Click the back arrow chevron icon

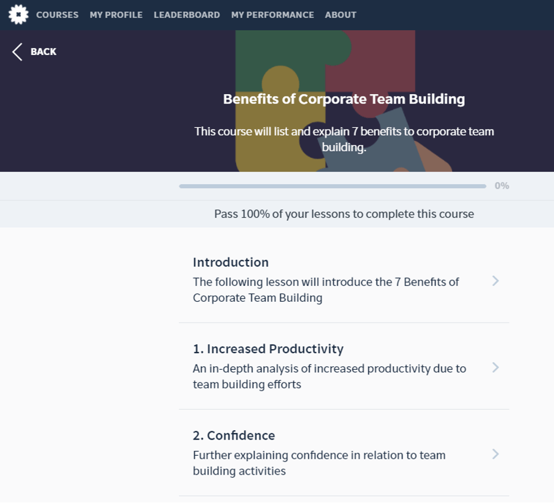(17, 51)
